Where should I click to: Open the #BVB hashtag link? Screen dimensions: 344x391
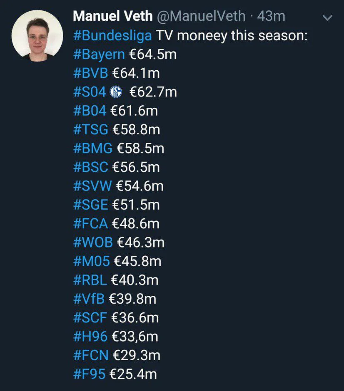(x=90, y=73)
